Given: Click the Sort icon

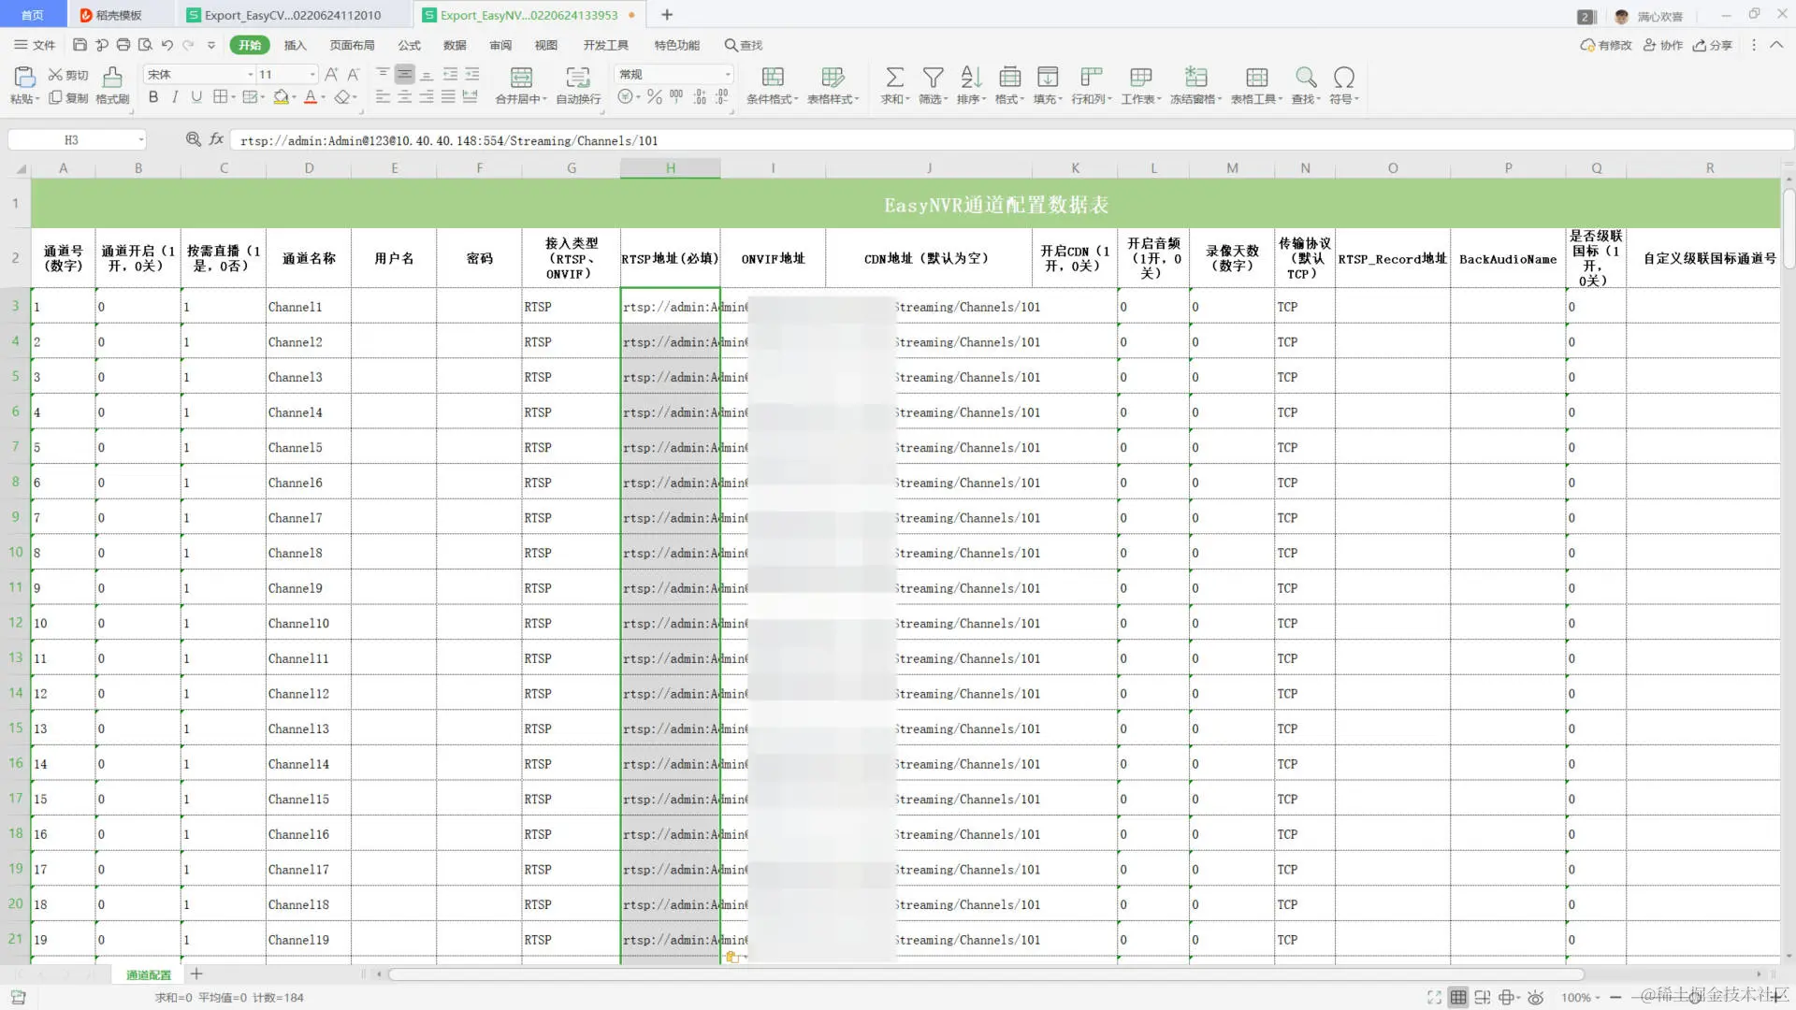Looking at the screenshot, I should 971,78.
